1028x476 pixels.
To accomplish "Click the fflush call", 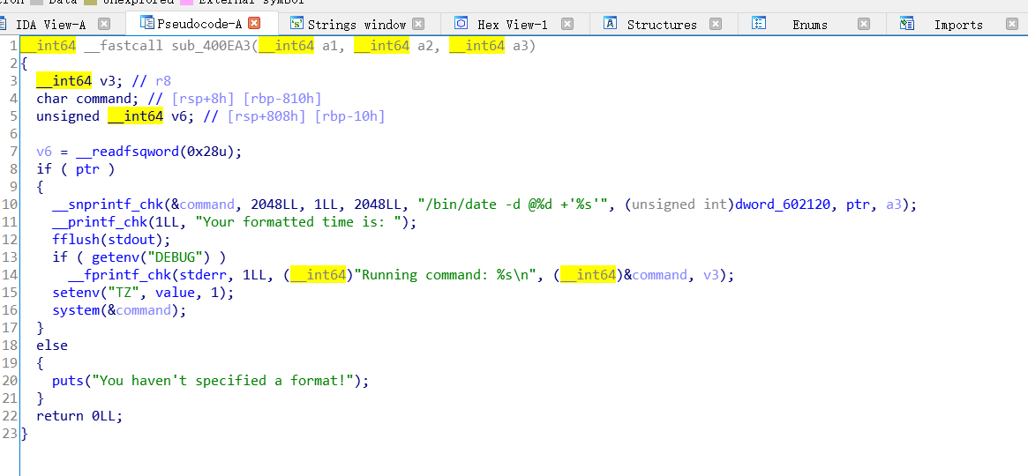I will point(75,240).
